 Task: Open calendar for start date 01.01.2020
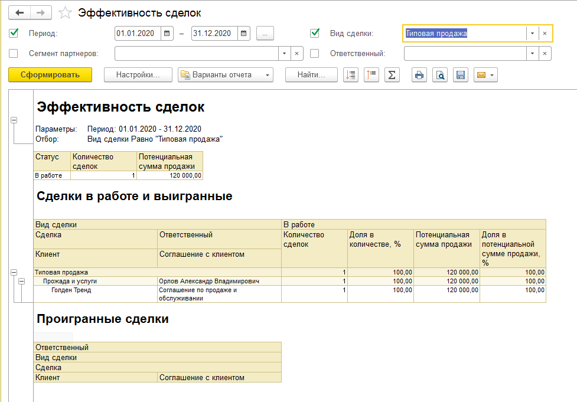[167, 34]
